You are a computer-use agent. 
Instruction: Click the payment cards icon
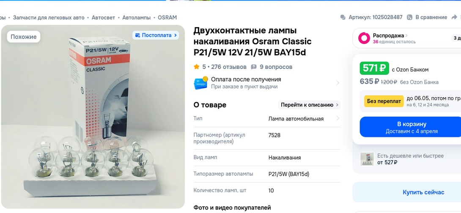click(x=201, y=83)
